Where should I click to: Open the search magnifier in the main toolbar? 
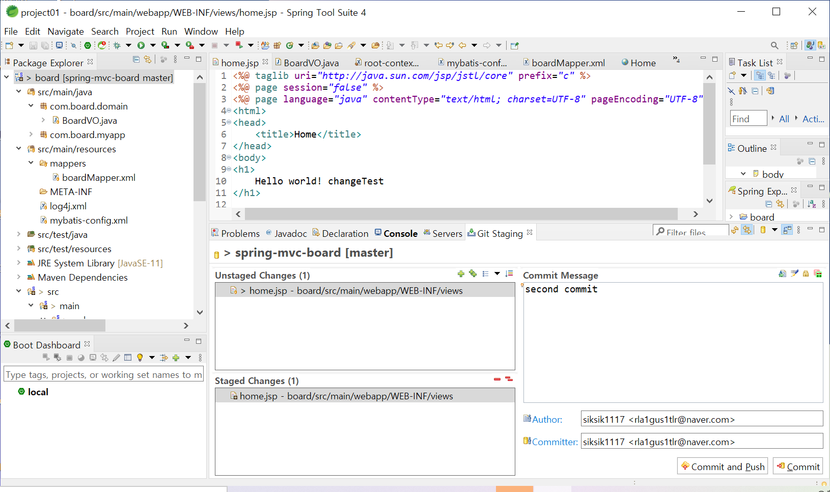click(x=774, y=45)
